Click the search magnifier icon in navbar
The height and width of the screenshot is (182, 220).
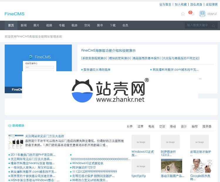point(214,26)
